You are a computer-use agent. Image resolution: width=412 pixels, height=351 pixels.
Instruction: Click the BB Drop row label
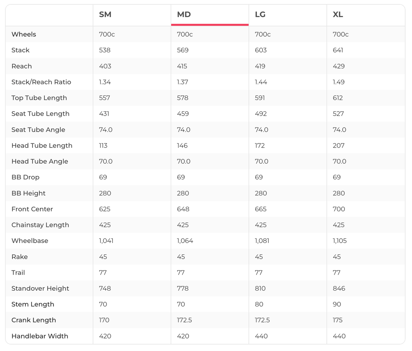25,177
